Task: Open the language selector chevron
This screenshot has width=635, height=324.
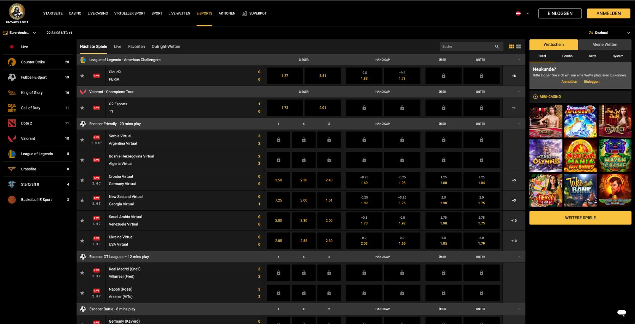Action: (x=527, y=13)
